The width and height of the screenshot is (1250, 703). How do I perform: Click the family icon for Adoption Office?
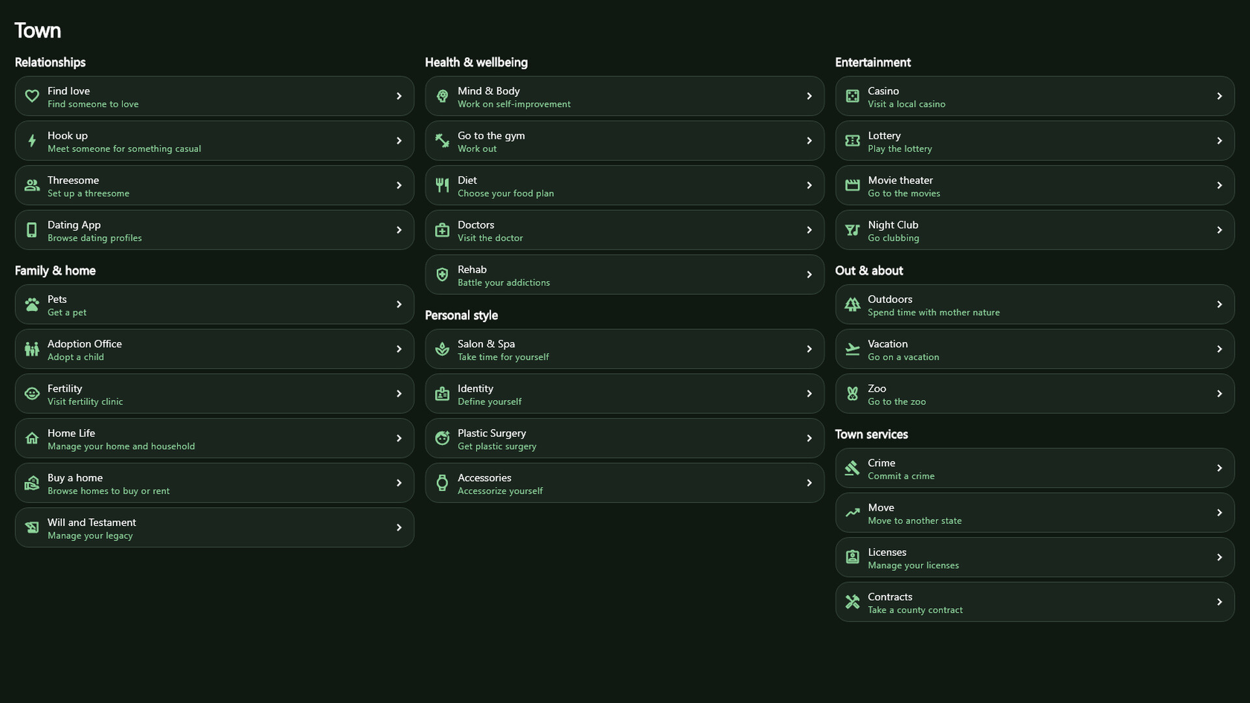[32, 349]
